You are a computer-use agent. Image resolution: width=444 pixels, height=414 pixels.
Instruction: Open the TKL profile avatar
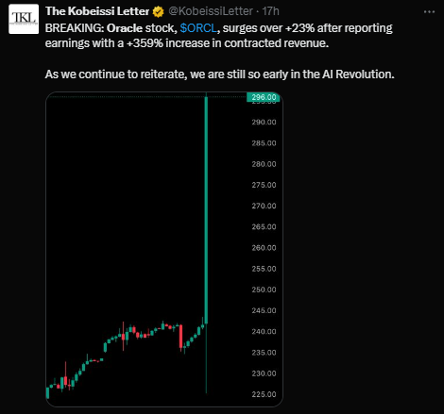tap(24, 19)
